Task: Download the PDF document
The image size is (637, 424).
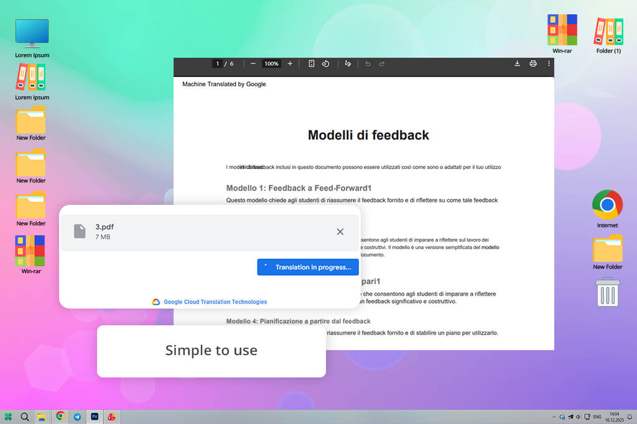Action: 517,64
